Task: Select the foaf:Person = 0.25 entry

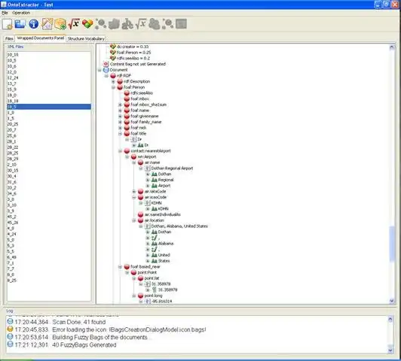Action: 133,53
